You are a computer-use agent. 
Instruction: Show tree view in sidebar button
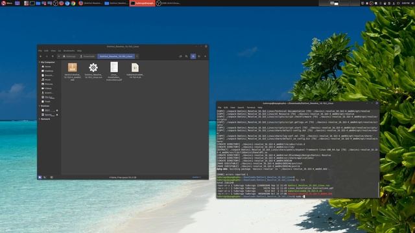45,177
